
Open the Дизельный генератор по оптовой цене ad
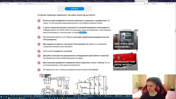125,61
